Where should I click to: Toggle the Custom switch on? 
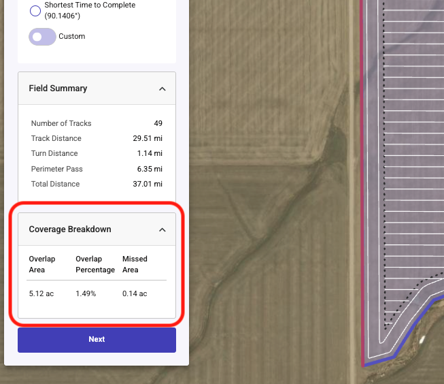coord(42,37)
